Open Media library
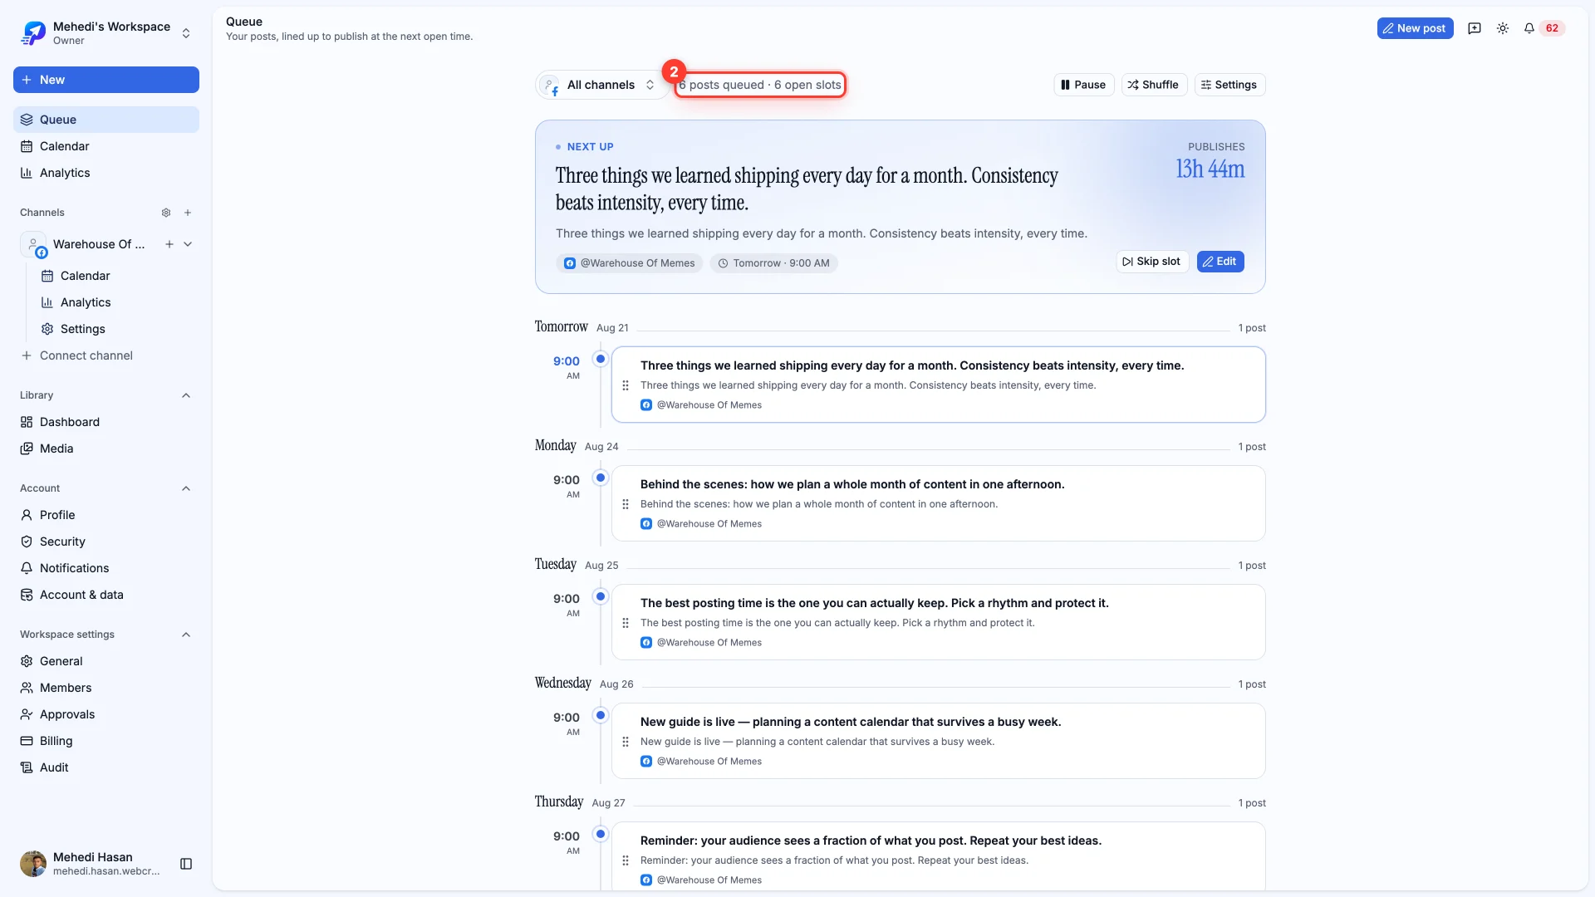This screenshot has height=897, width=1595. pos(106,448)
